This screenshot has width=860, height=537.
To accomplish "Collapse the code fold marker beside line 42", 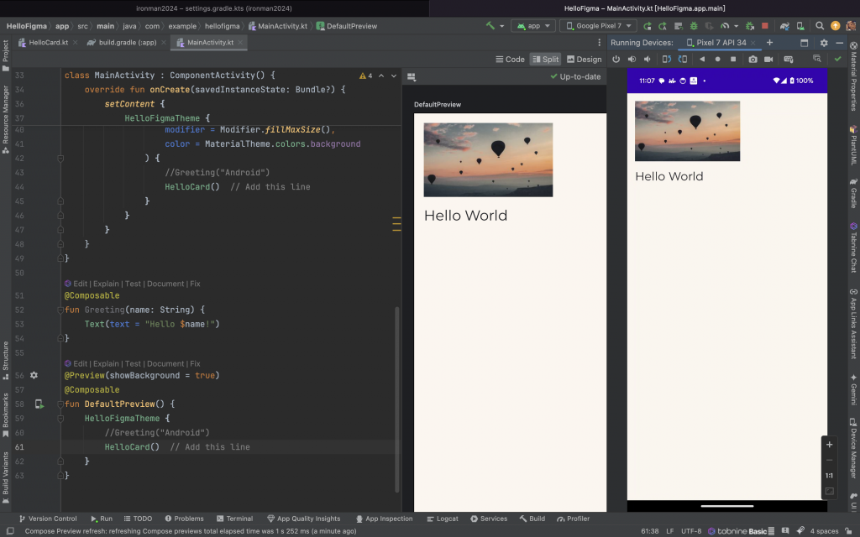I will click(60, 158).
